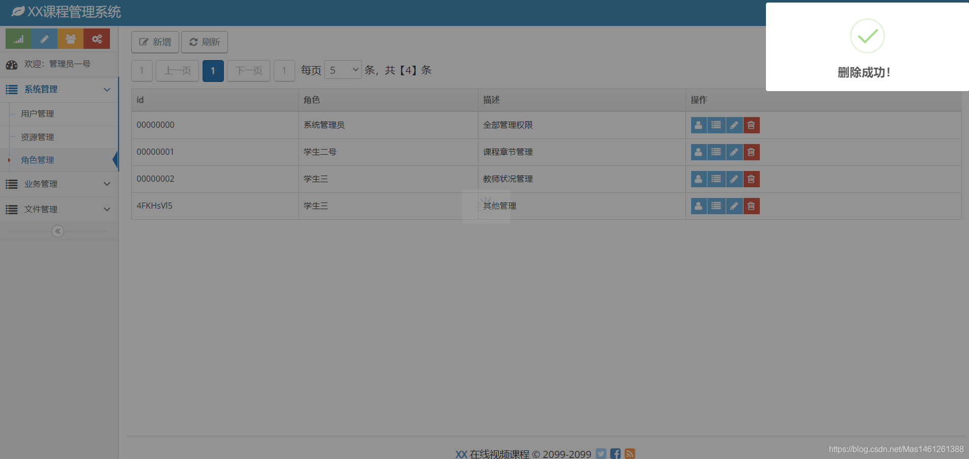Delete the role with id 00000002
Image resolution: width=969 pixels, height=459 pixels.
click(751, 179)
